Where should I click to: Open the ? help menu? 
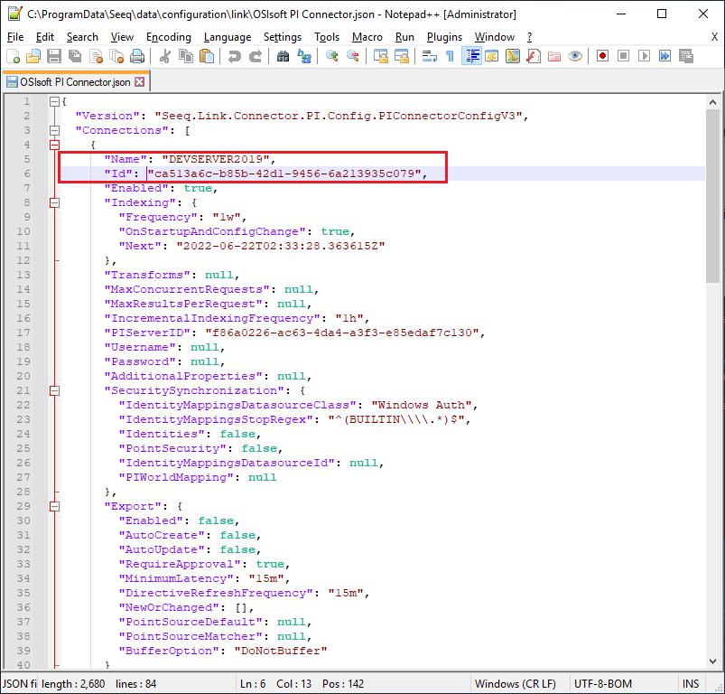point(529,37)
